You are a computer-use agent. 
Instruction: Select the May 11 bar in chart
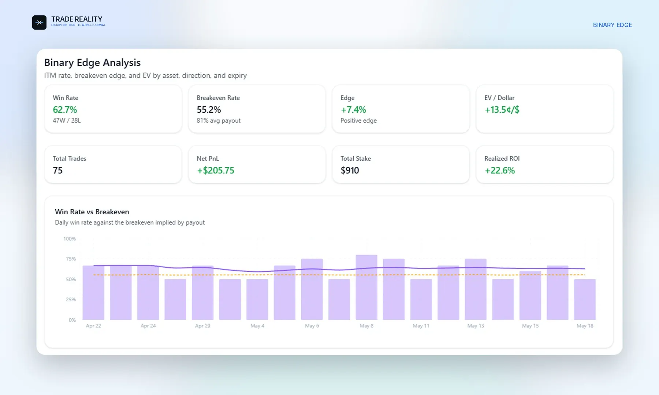point(421,300)
